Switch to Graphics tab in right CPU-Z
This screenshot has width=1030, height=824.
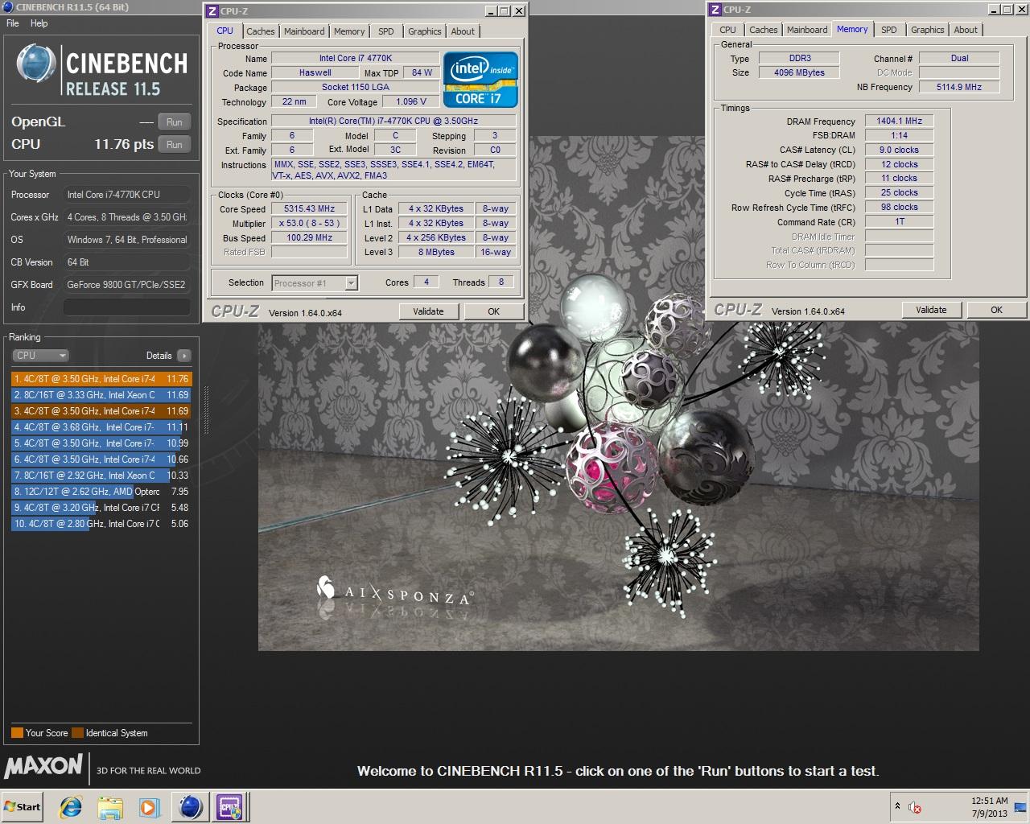(x=928, y=30)
